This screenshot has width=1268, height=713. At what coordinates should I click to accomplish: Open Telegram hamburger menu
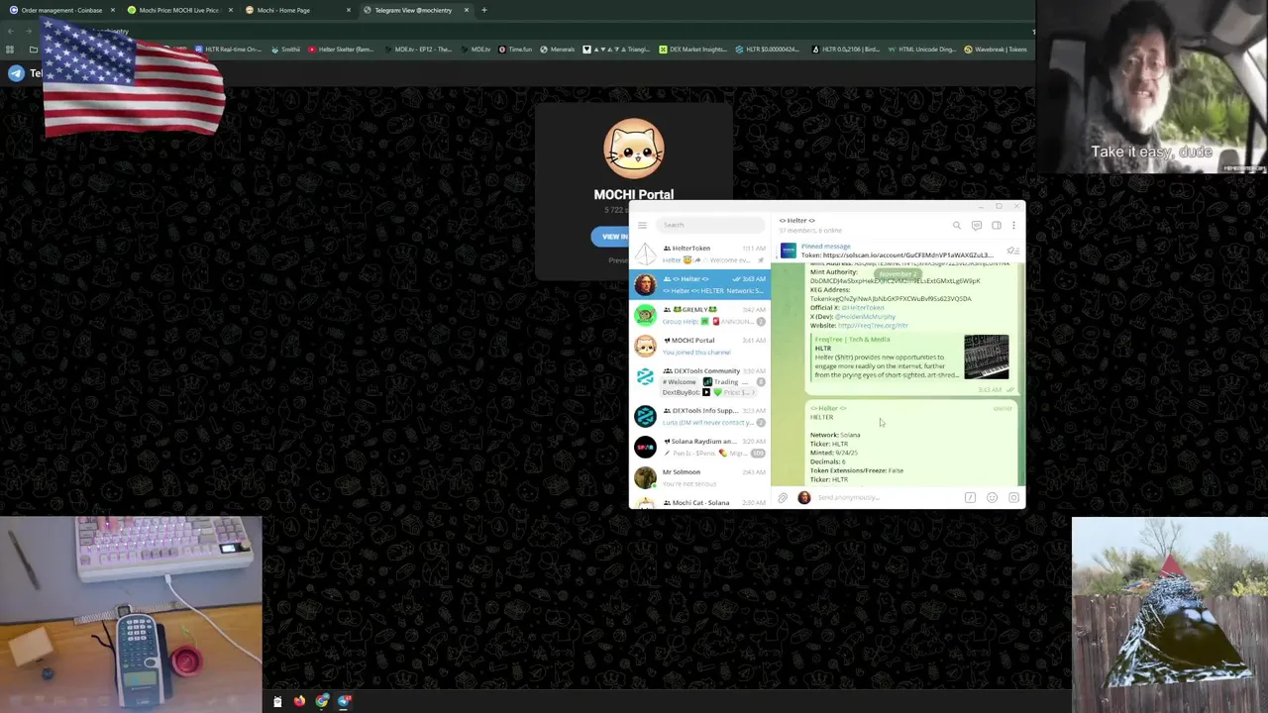642,225
